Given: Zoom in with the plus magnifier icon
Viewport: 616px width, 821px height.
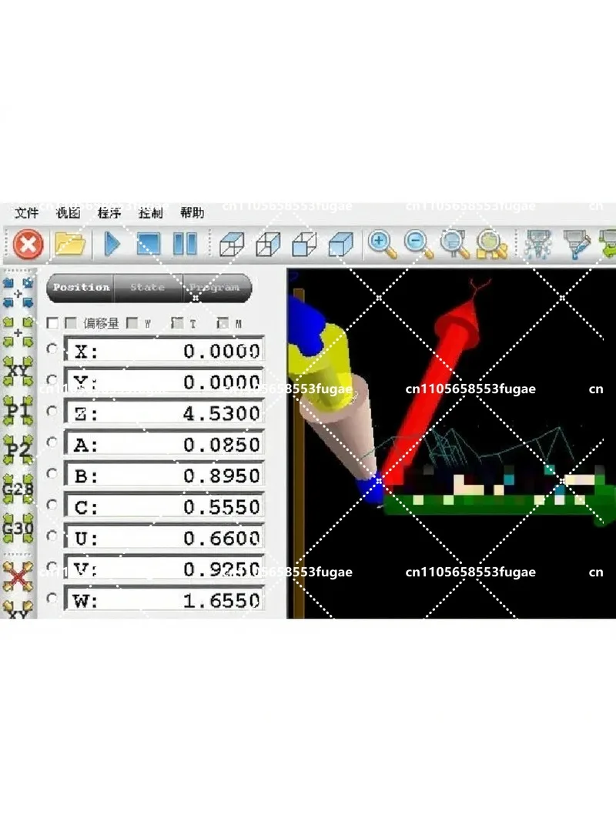Looking at the screenshot, I should [382, 245].
